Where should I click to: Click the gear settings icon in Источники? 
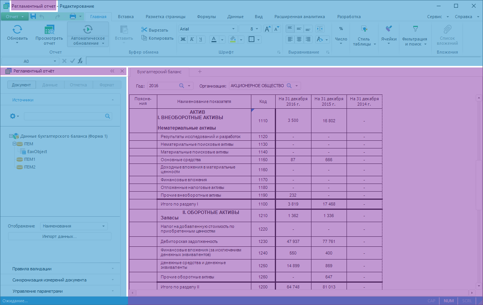tap(13, 116)
